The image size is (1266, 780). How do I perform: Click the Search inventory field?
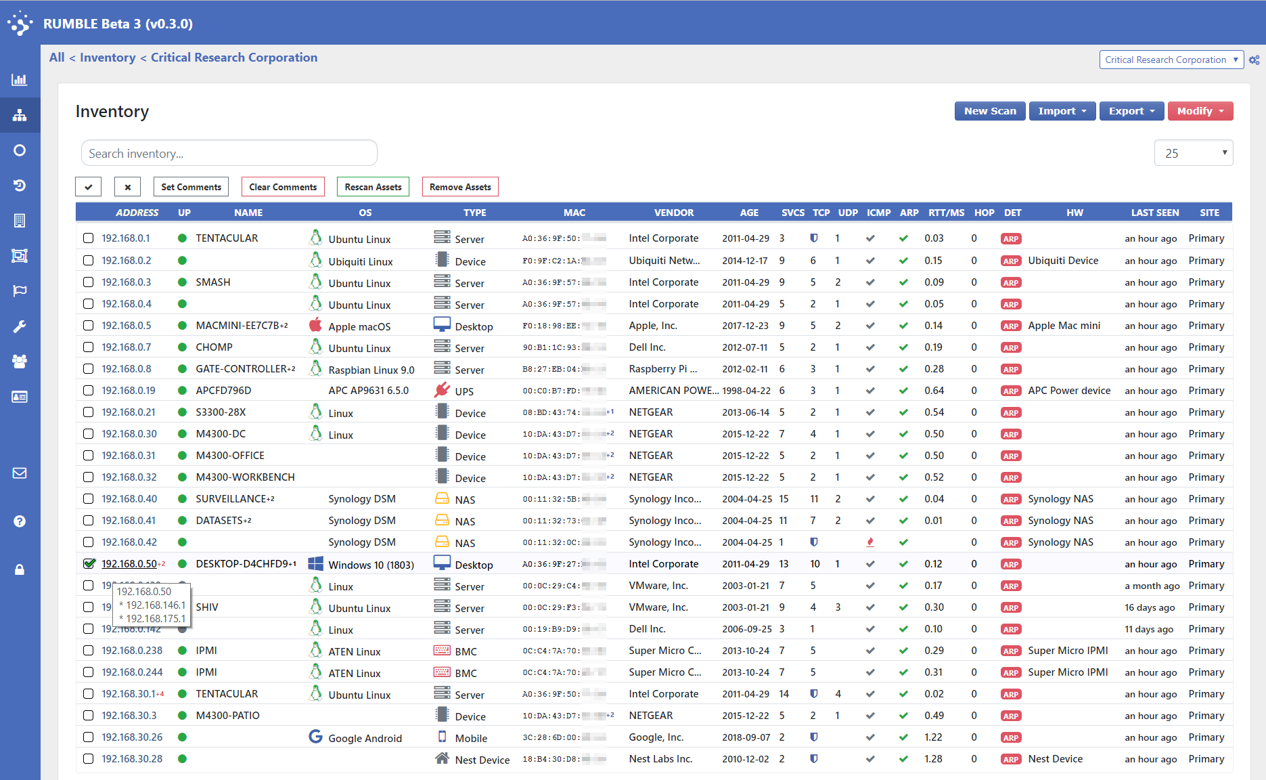point(229,153)
